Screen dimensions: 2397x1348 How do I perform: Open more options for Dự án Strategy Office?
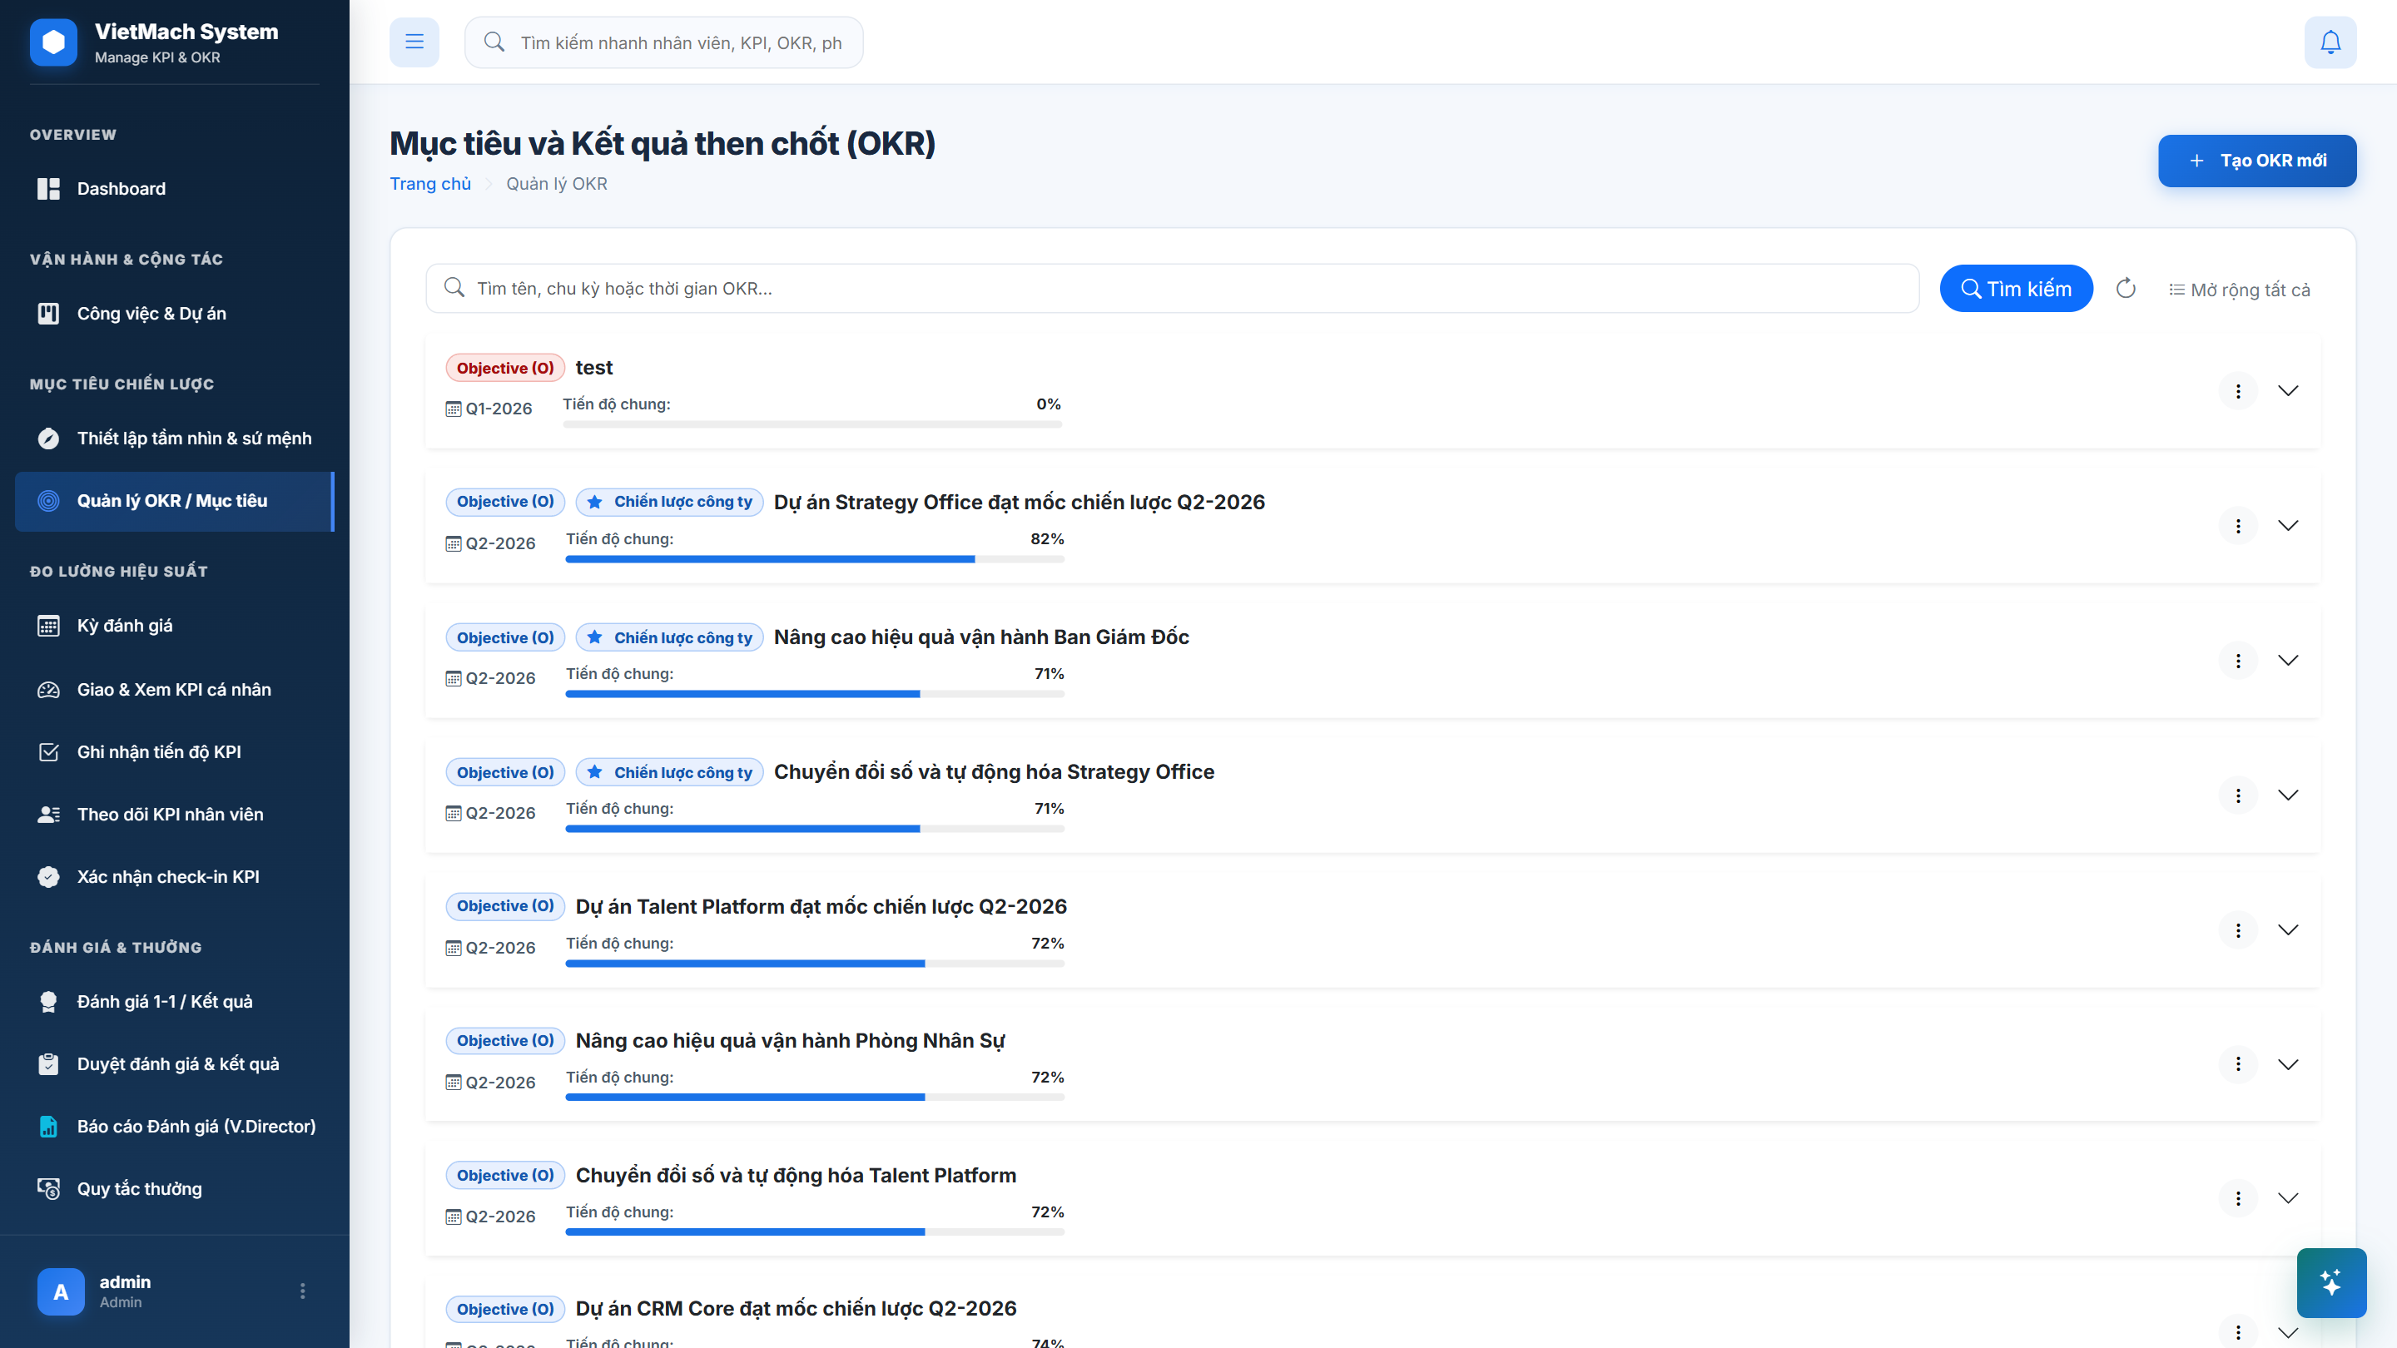[x=2238, y=526]
